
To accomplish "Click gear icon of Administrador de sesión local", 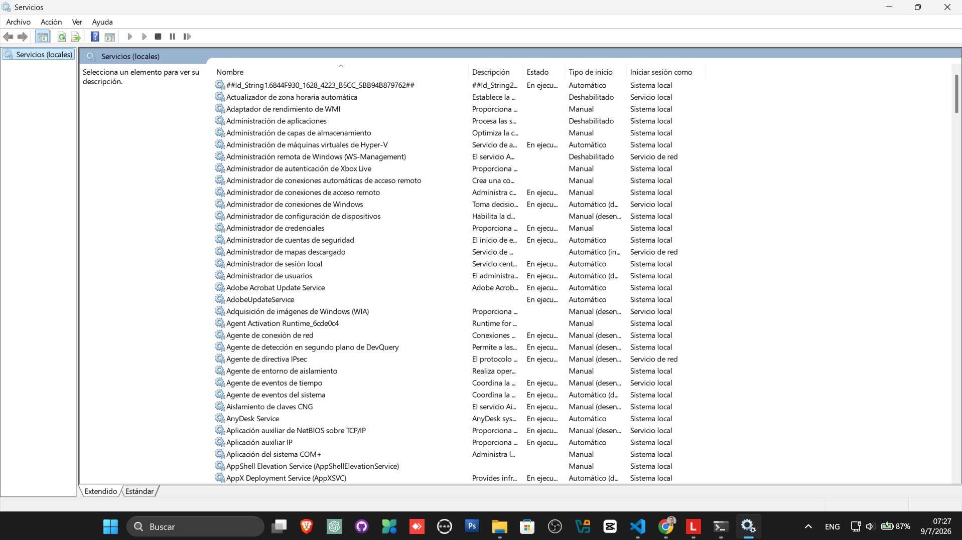I will pyautogui.click(x=220, y=264).
